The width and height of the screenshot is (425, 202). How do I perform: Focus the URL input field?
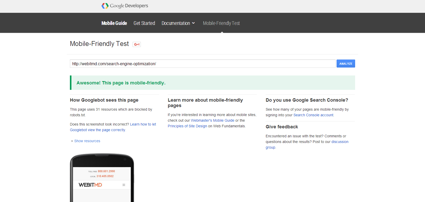click(202, 64)
